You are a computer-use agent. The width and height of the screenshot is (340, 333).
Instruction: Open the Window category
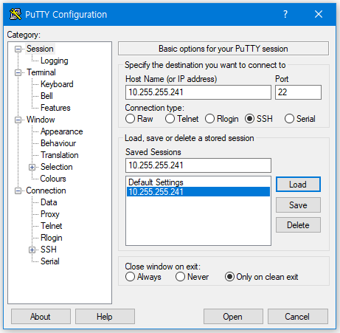coord(41,120)
